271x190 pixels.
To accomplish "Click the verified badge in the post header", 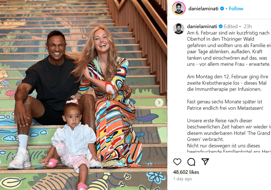I will coord(222,8).
